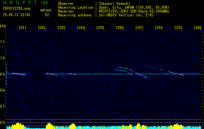Click the 2255 time axis marker
Screen dimensions: 204x129
click(x=100, y=28)
